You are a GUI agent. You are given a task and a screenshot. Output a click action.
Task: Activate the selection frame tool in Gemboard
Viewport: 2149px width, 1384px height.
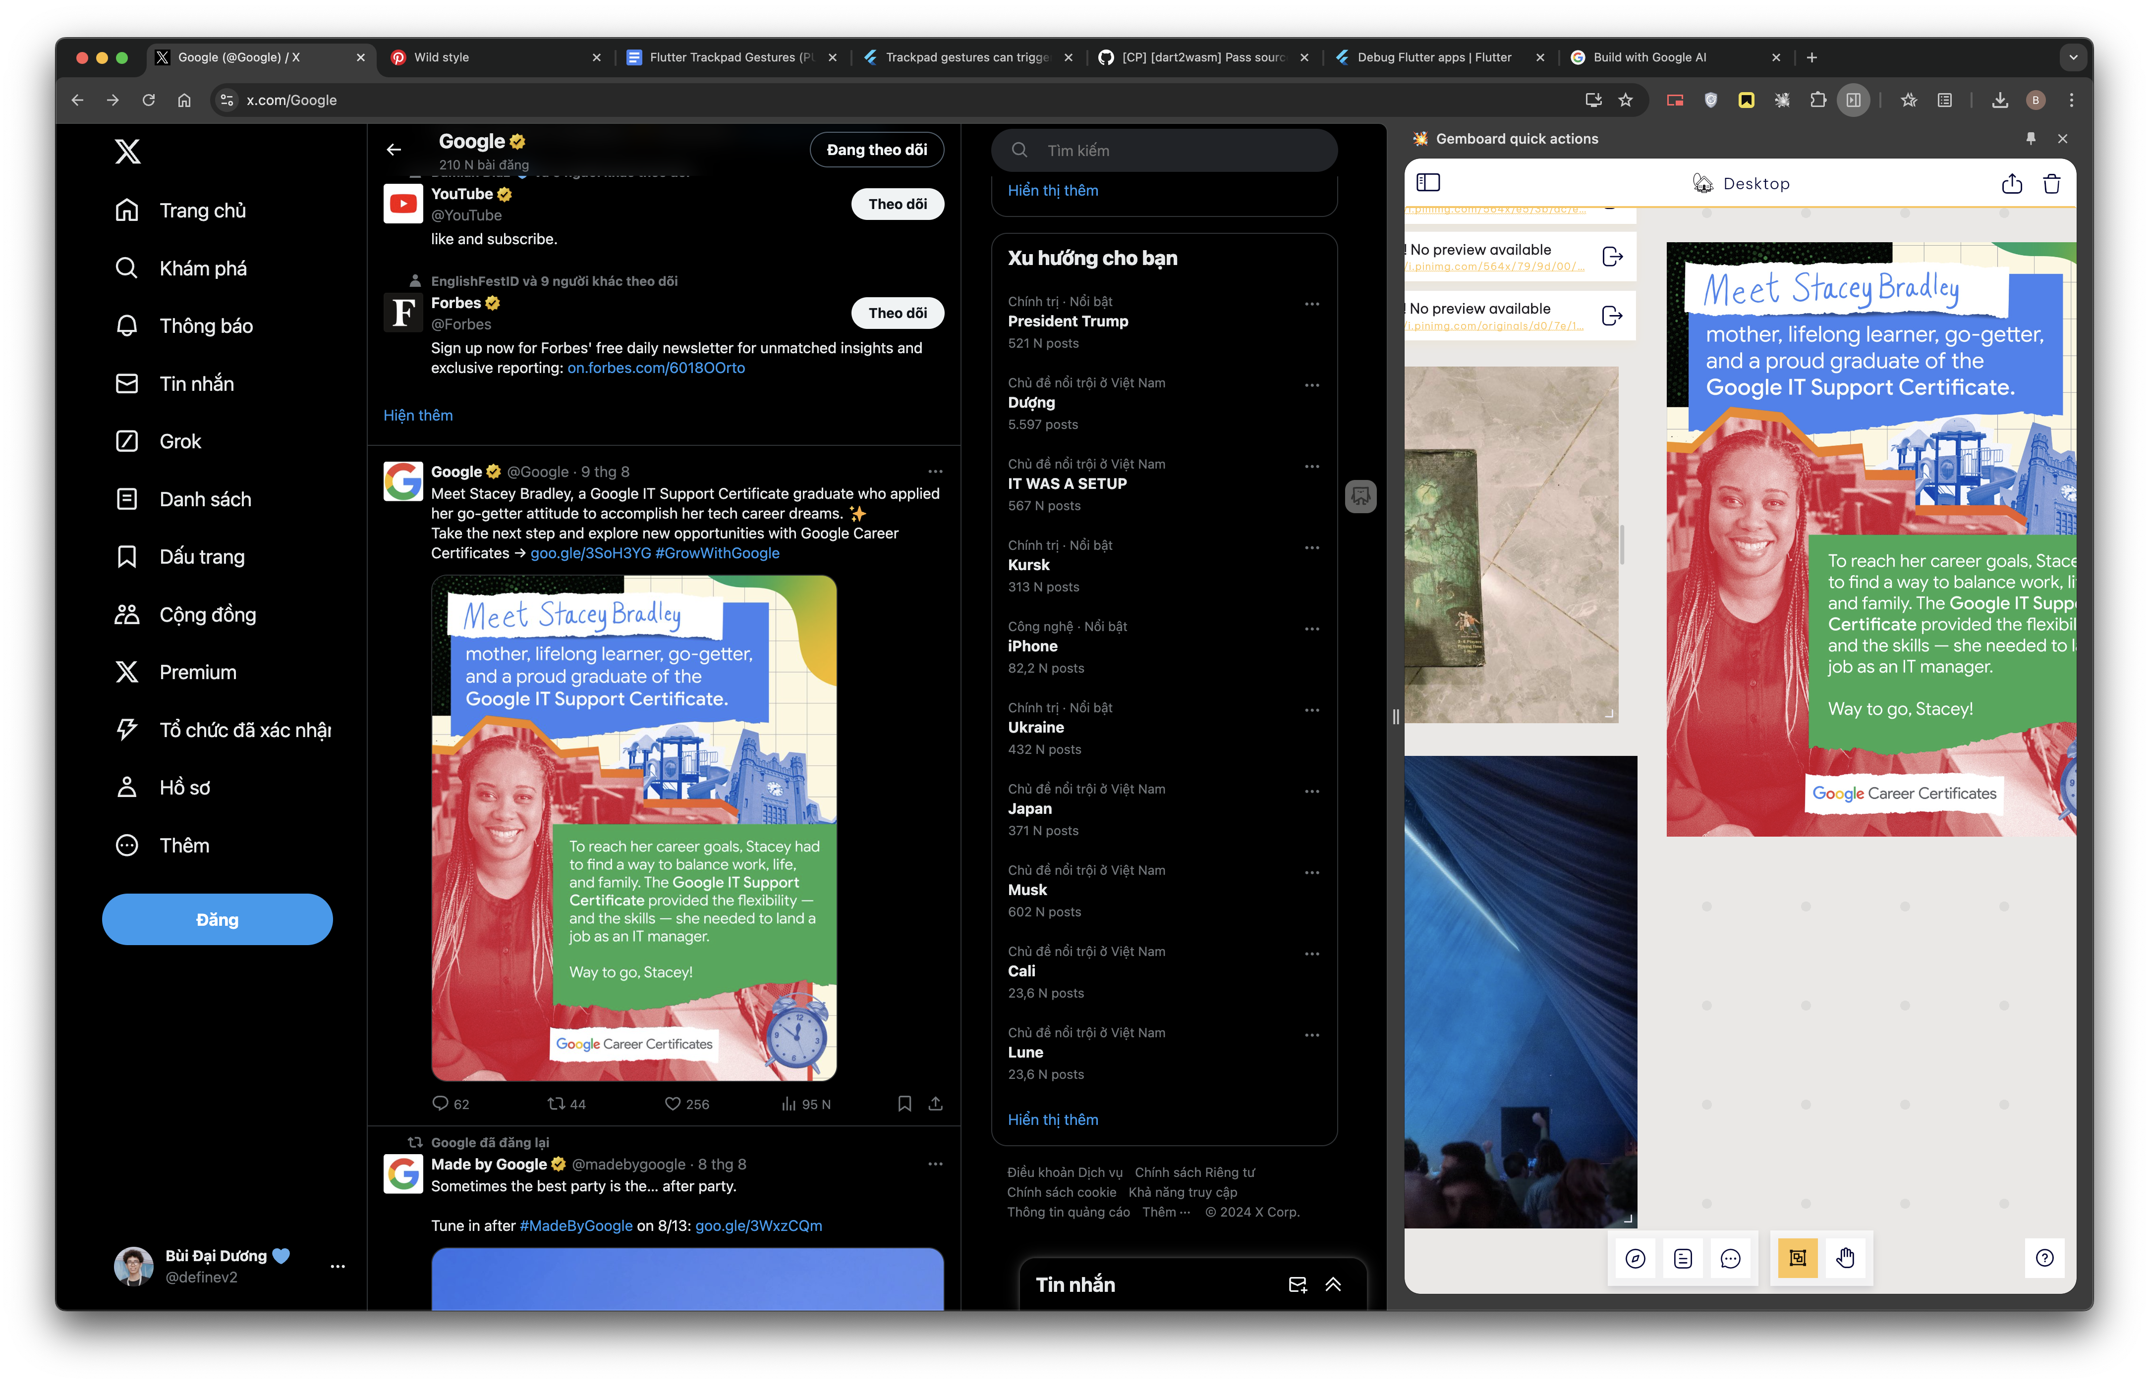(1798, 1258)
